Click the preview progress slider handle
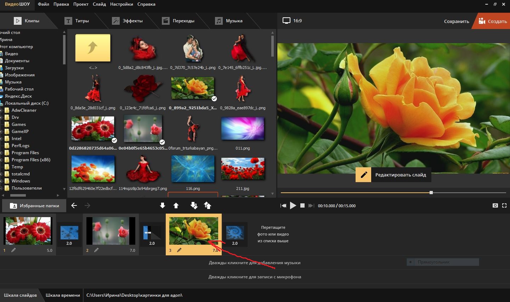This screenshot has height=302, width=510. pyautogui.click(x=431, y=193)
